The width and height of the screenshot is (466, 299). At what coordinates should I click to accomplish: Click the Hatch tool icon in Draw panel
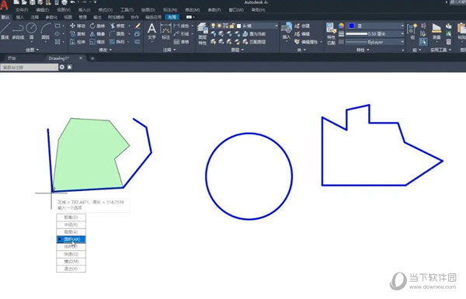[57, 42]
